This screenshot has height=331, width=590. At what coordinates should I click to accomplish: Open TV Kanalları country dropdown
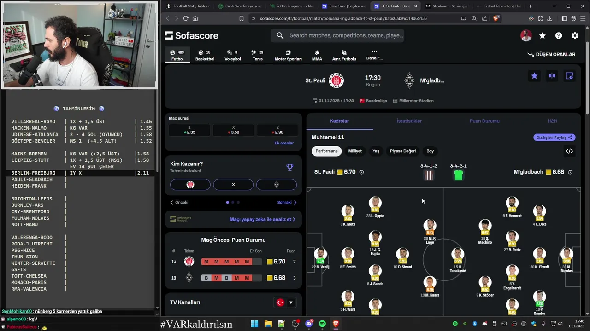[x=285, y=302]
